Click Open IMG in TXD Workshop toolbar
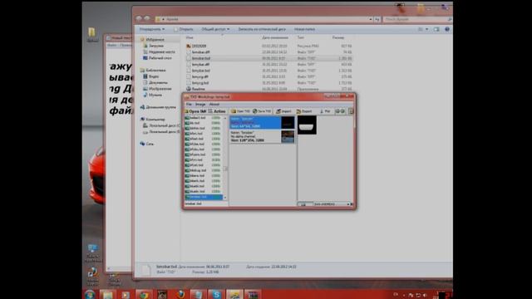The width and height of the screenshot is (532, 299). coord(195,111)
